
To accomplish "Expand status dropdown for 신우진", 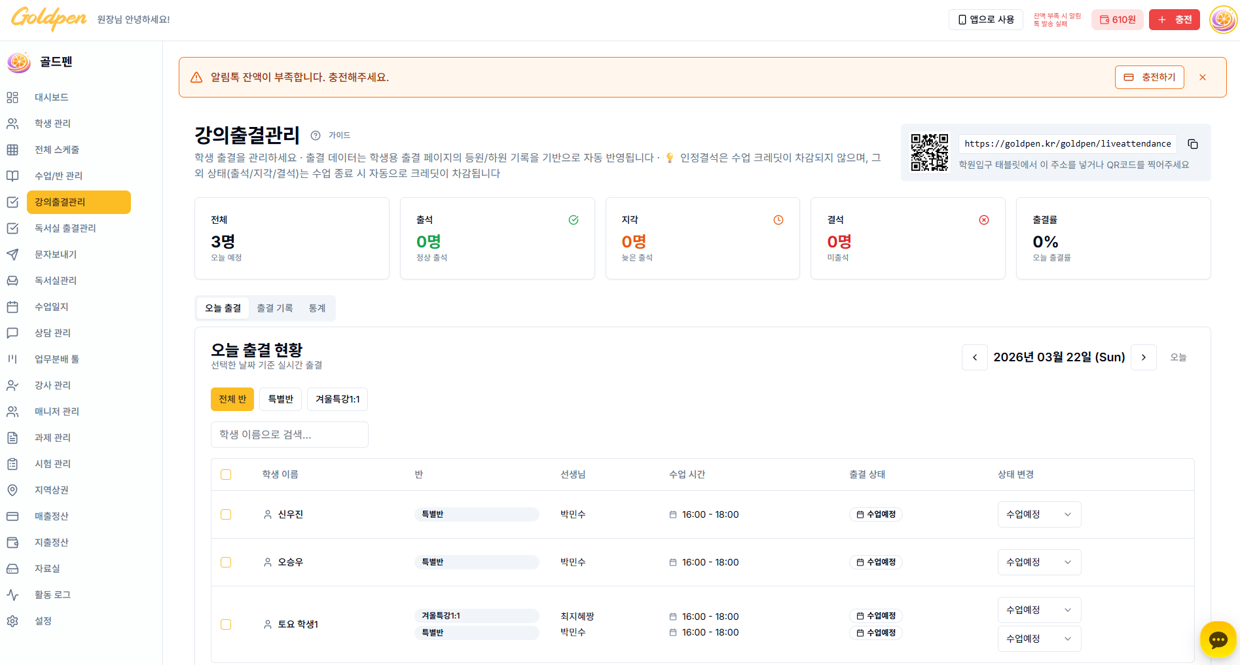I will (x=1039, y=514).
